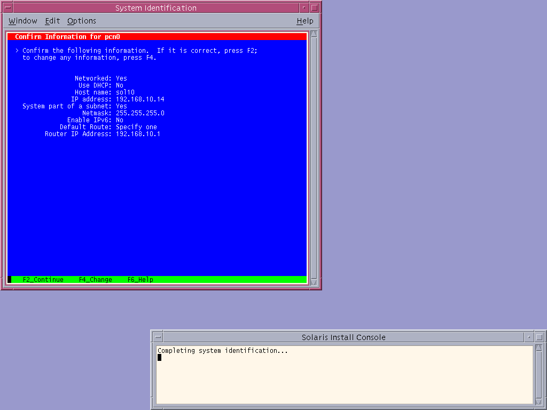Open the Options menu
This screenshot has height=410, width=547.
(x=82, y=21)
